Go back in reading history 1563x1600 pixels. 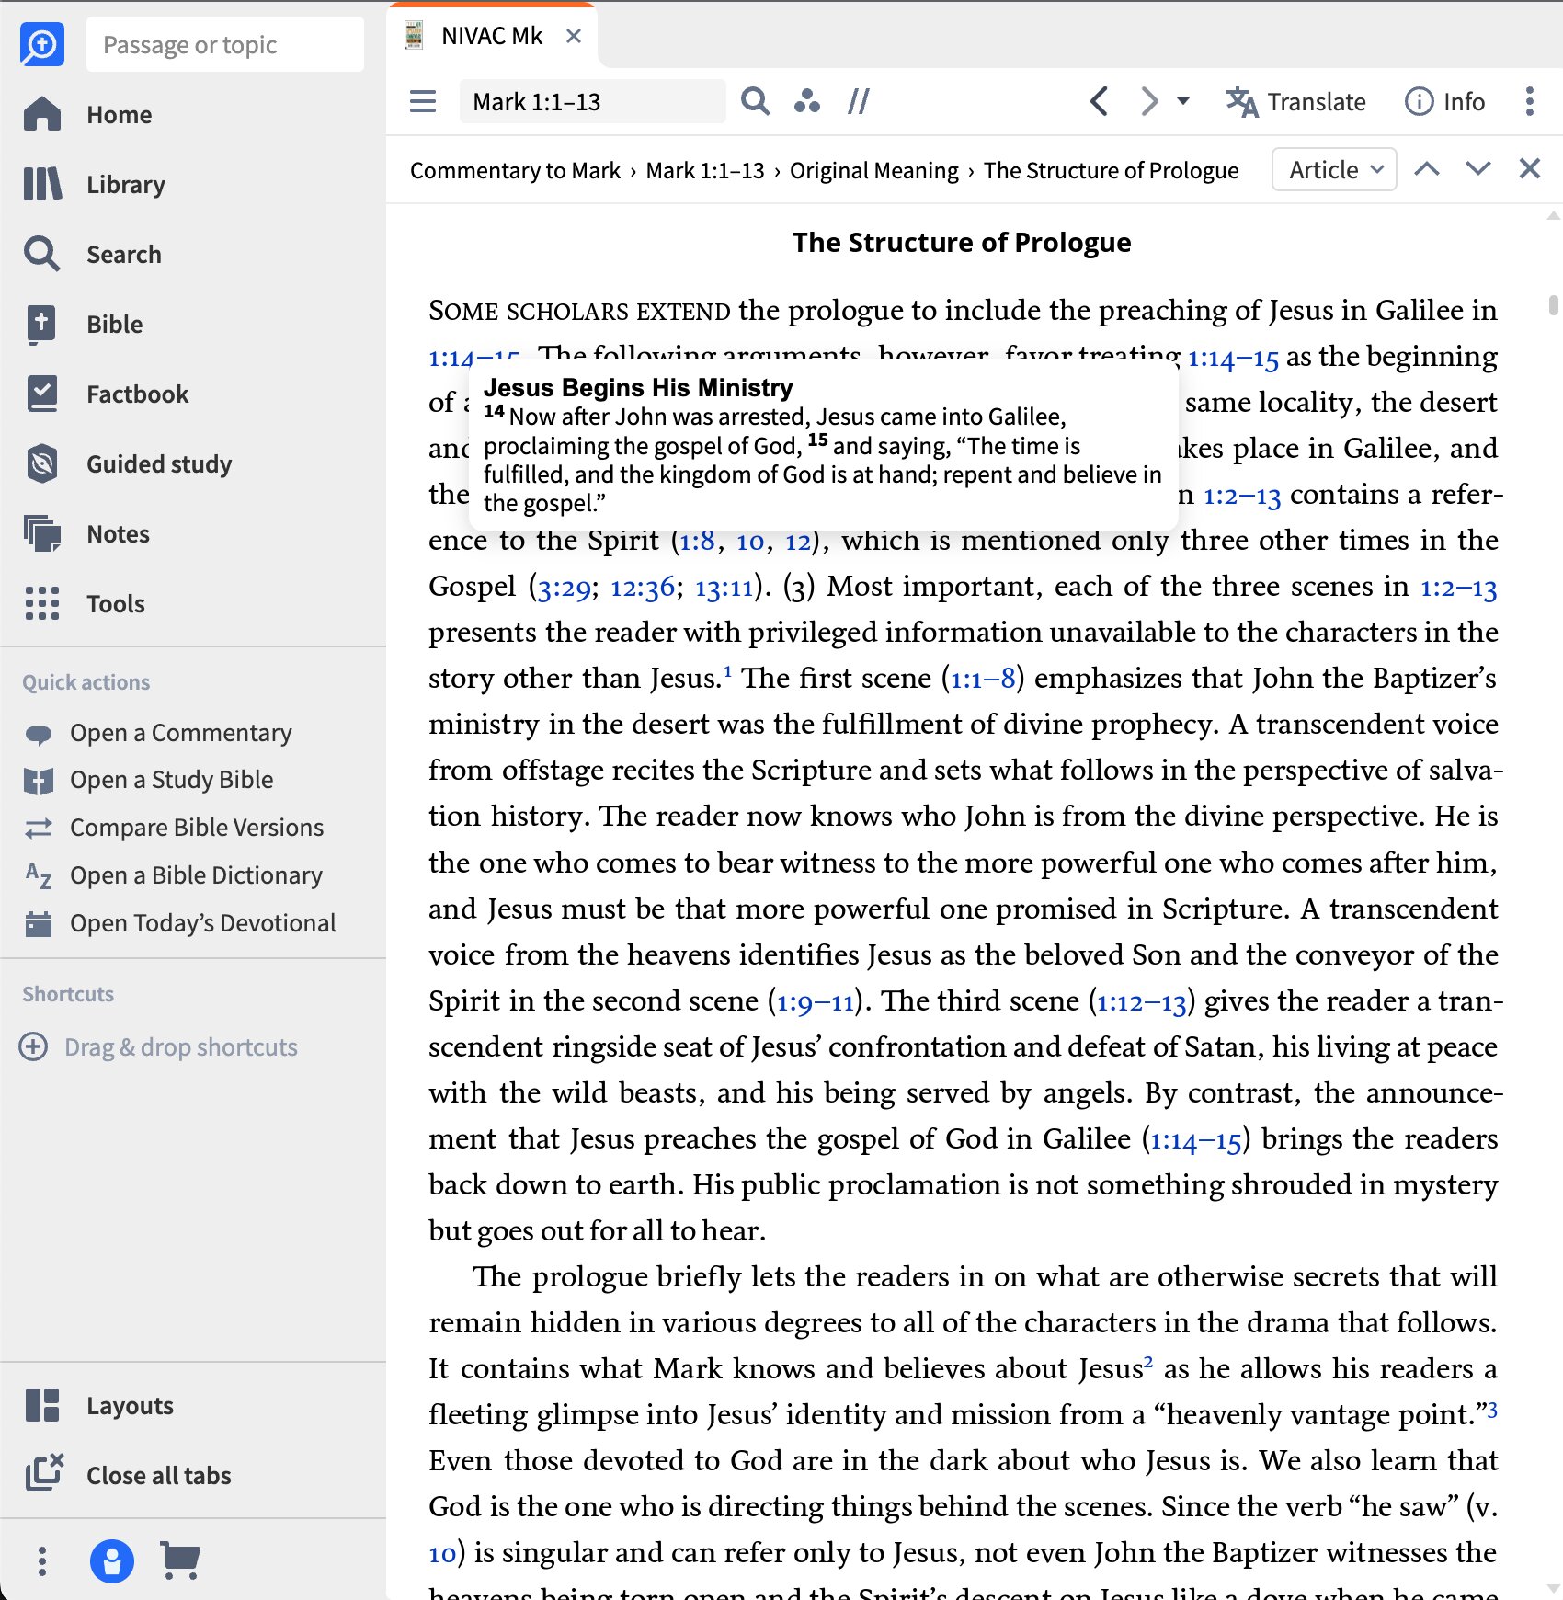1099,101
